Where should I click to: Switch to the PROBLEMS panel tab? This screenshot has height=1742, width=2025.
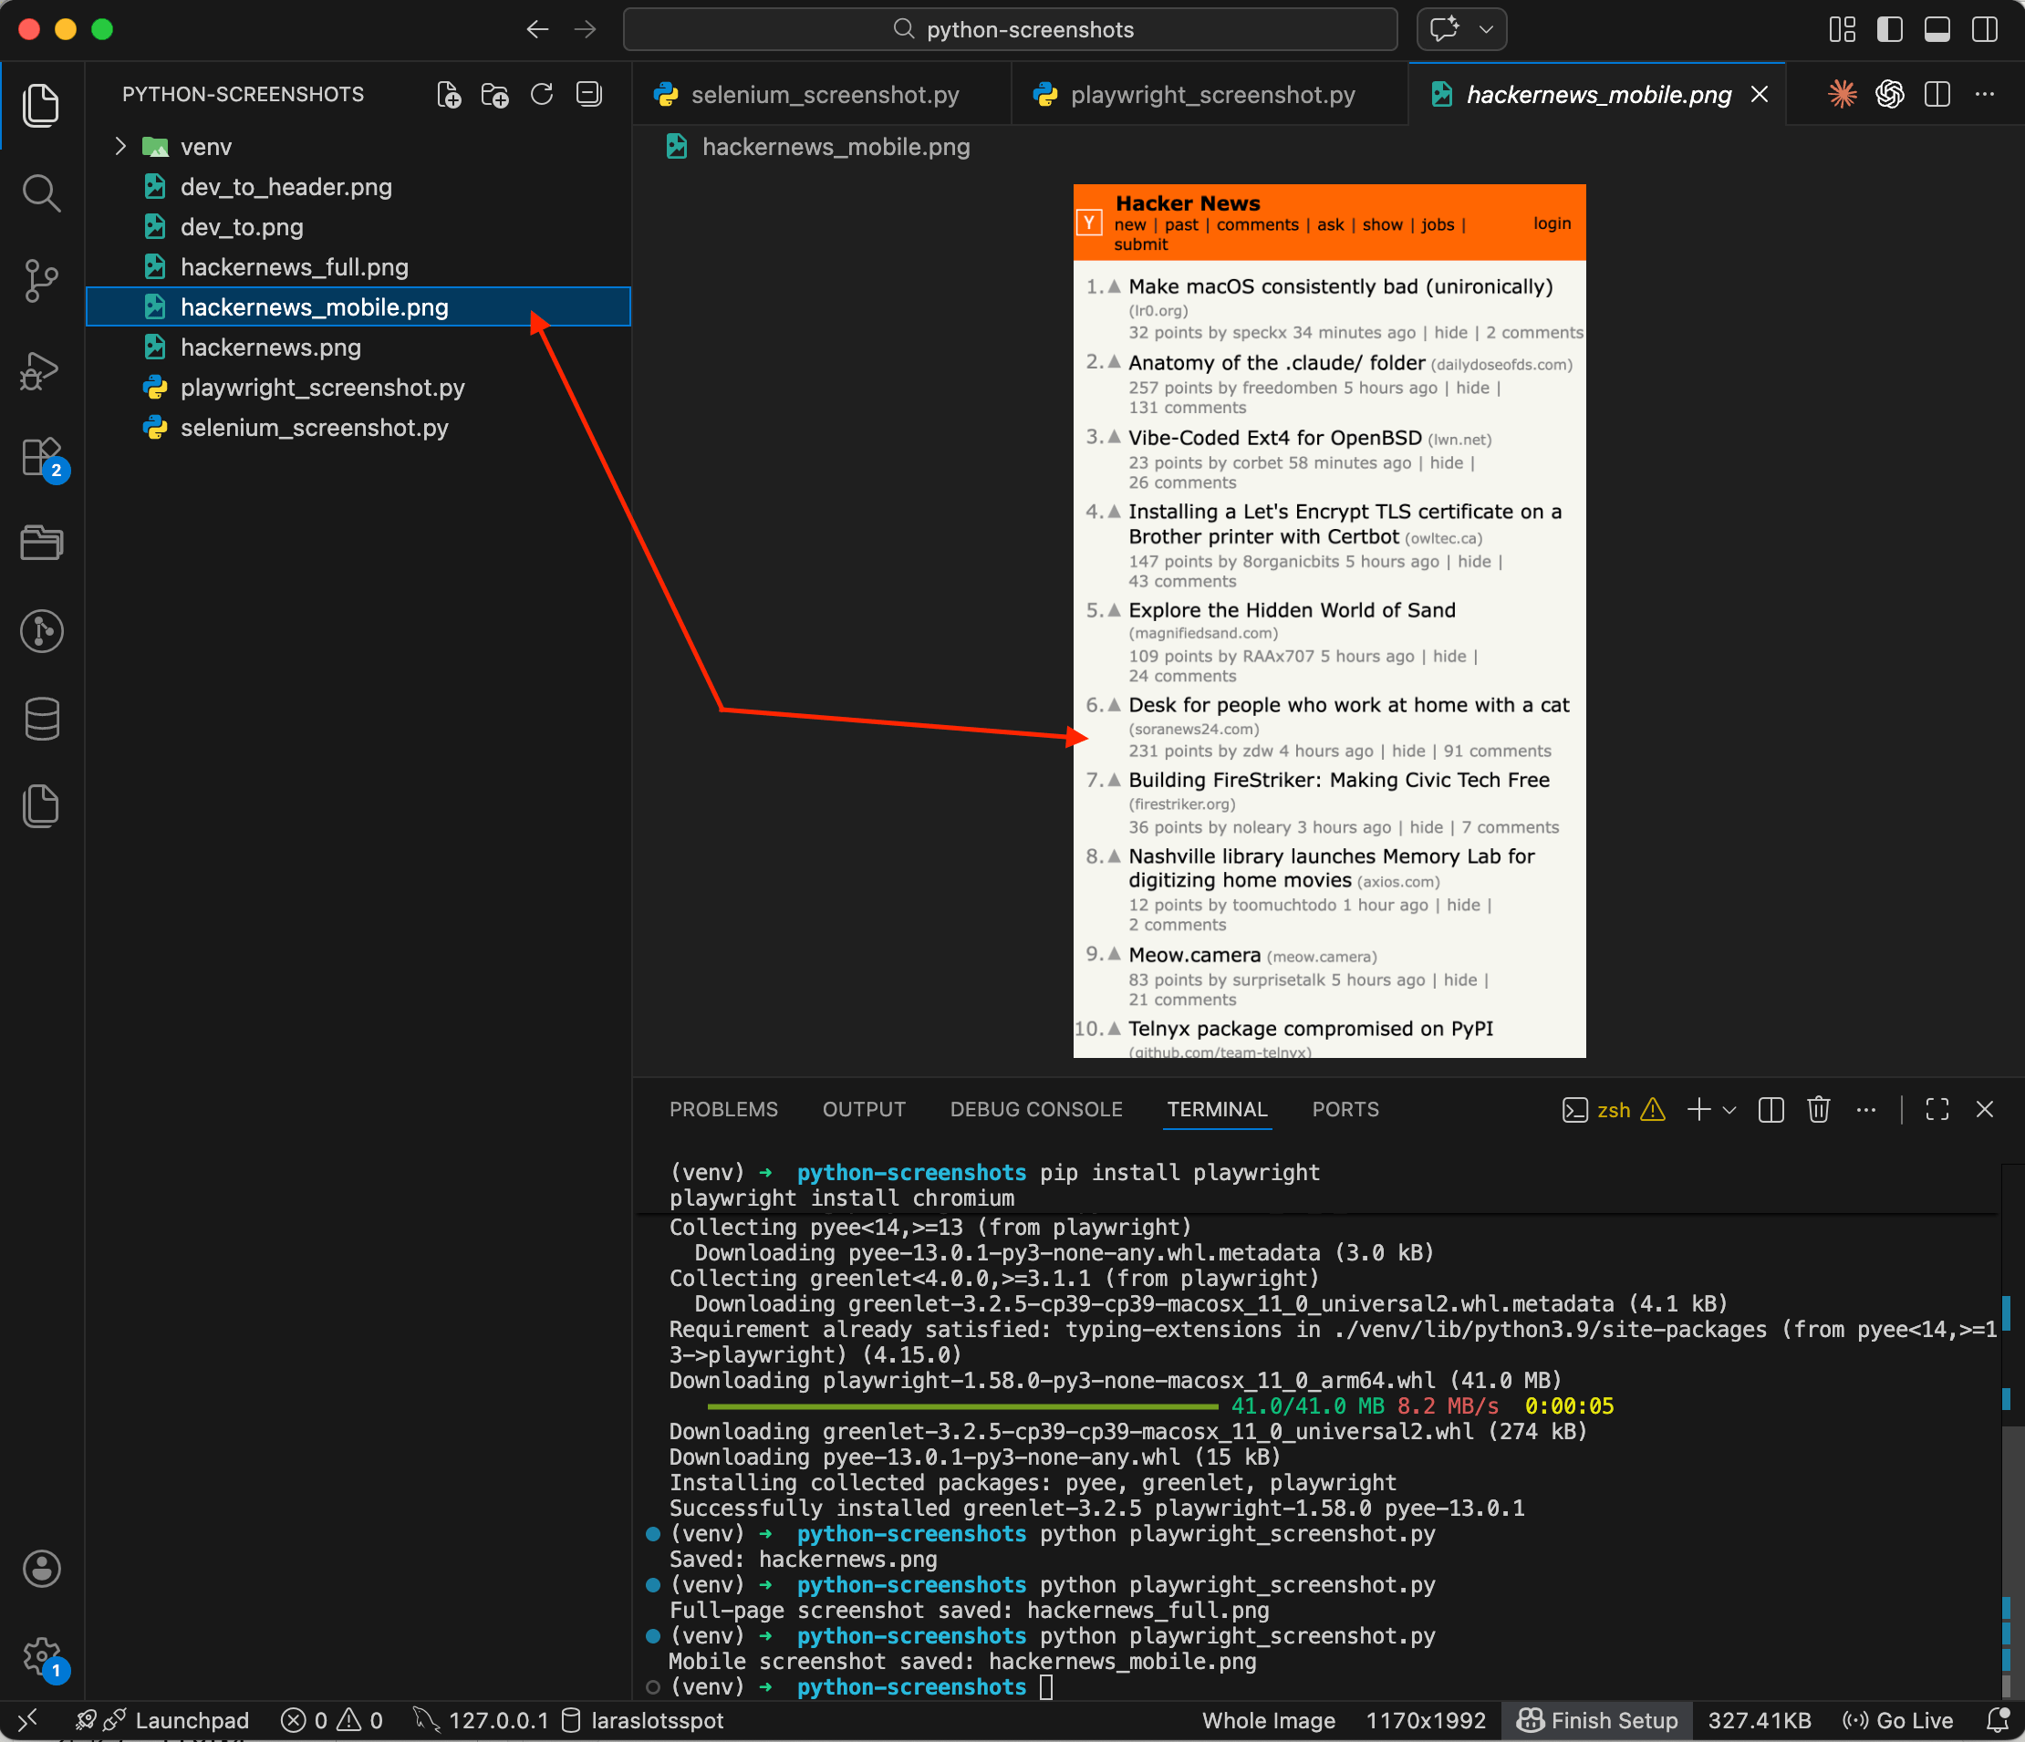pos(723,1109)
